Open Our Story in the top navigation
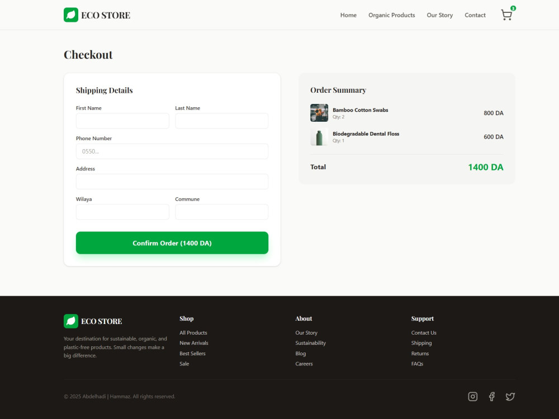Image resolution: width=559 pixels, height=419 pixels. tap(439, 15)
